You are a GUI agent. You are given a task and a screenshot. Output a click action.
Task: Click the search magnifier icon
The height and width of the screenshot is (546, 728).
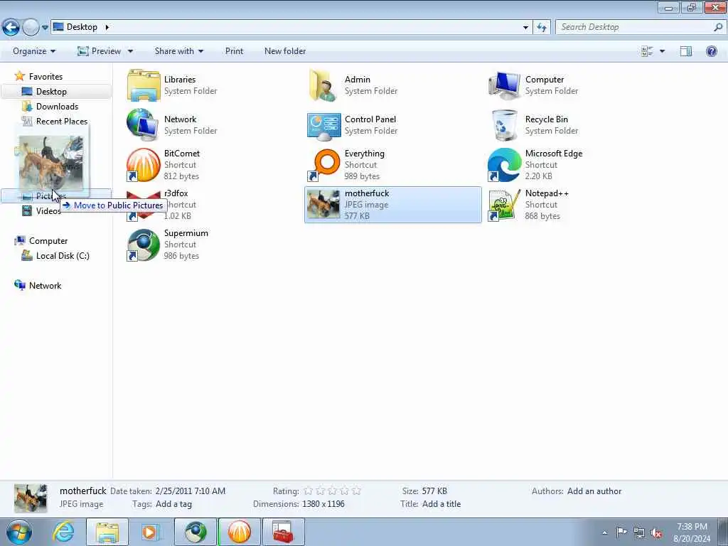(718, 27)
